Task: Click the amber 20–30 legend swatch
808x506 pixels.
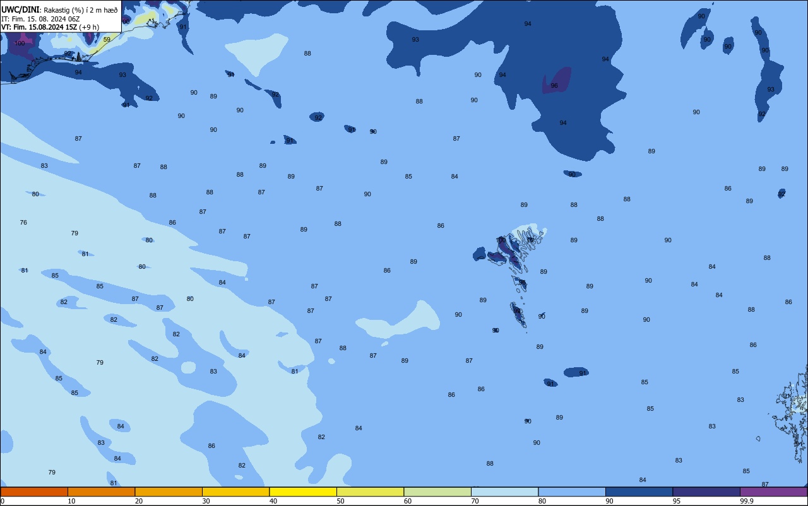Action: pyautogui.click(x=169, y=491)
